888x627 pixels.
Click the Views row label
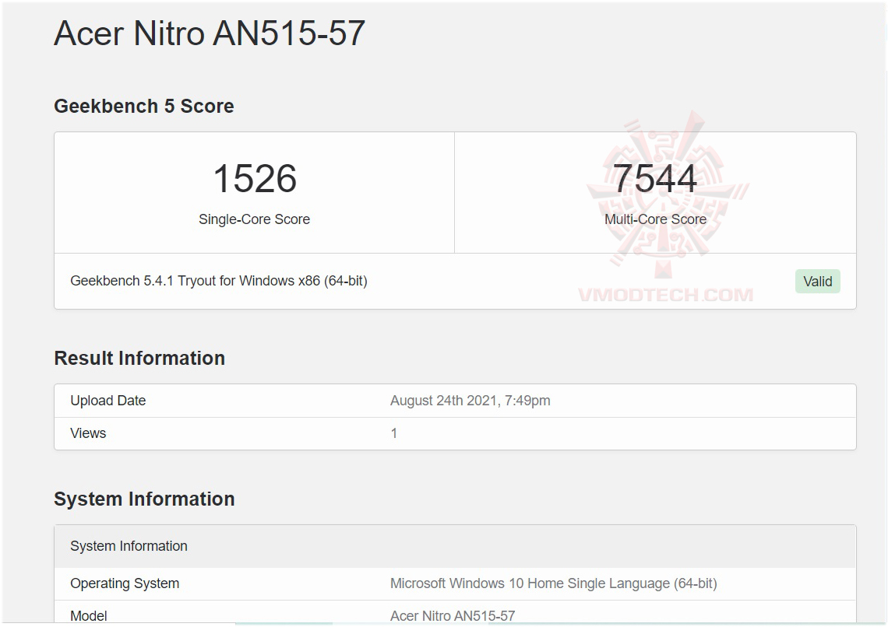tap(88, 433)
